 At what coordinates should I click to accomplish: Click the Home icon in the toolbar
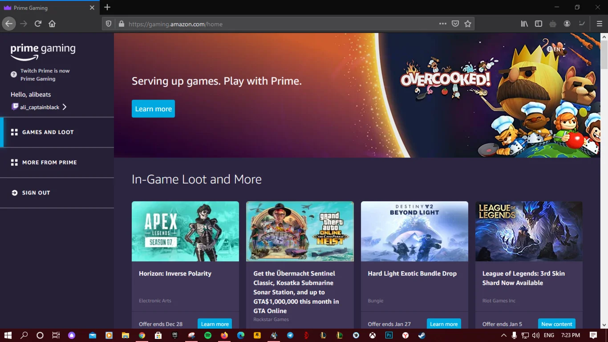click(52, 24)
